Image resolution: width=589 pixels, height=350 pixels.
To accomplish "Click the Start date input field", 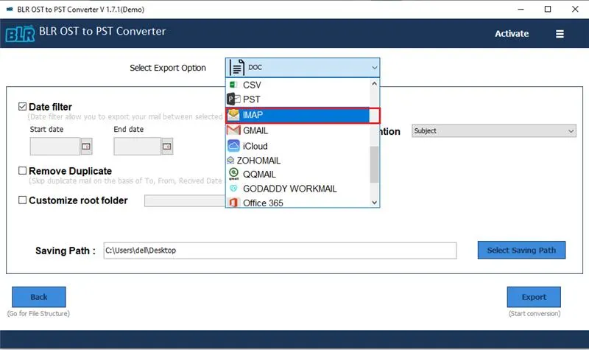I will click(x=55, y=146).
